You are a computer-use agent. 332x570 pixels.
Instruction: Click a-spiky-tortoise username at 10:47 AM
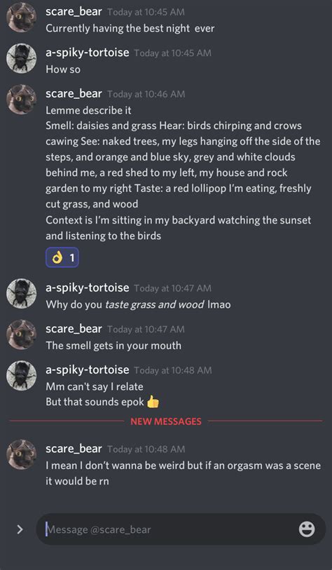[x=88, y=287]
